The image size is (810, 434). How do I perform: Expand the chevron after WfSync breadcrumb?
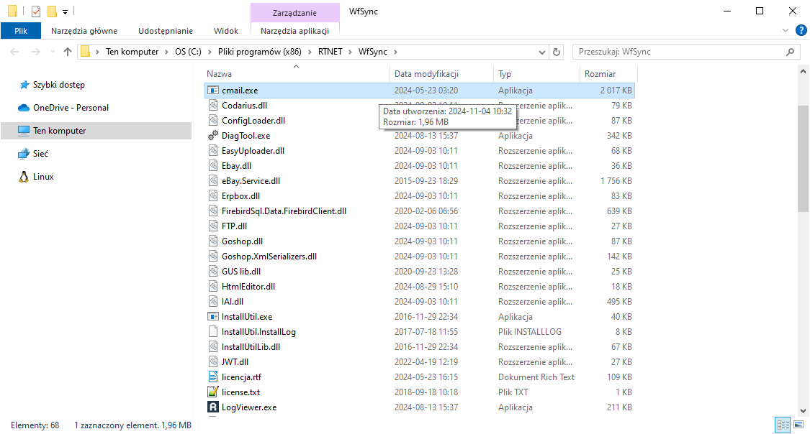click(396, 52)
